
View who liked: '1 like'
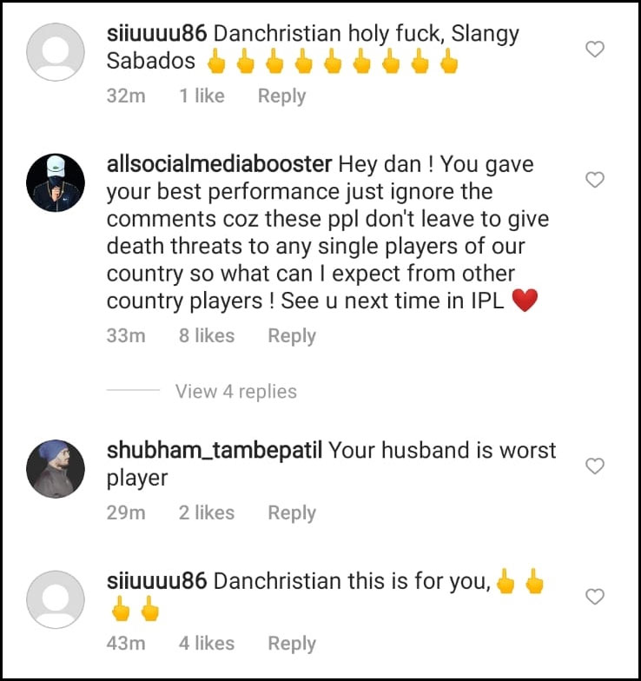tap(202, 96)
